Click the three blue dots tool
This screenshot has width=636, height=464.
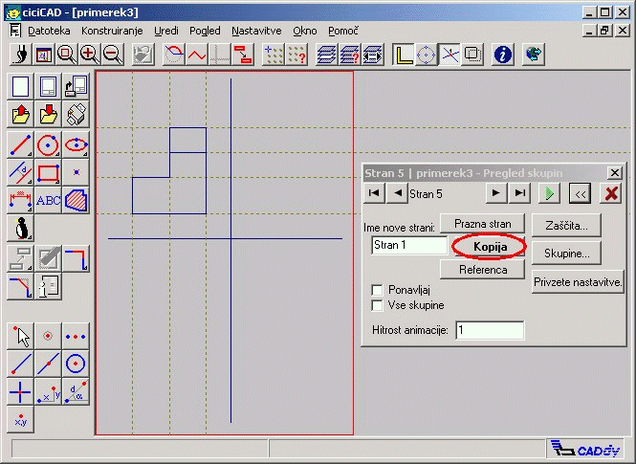tap(76, 336)
